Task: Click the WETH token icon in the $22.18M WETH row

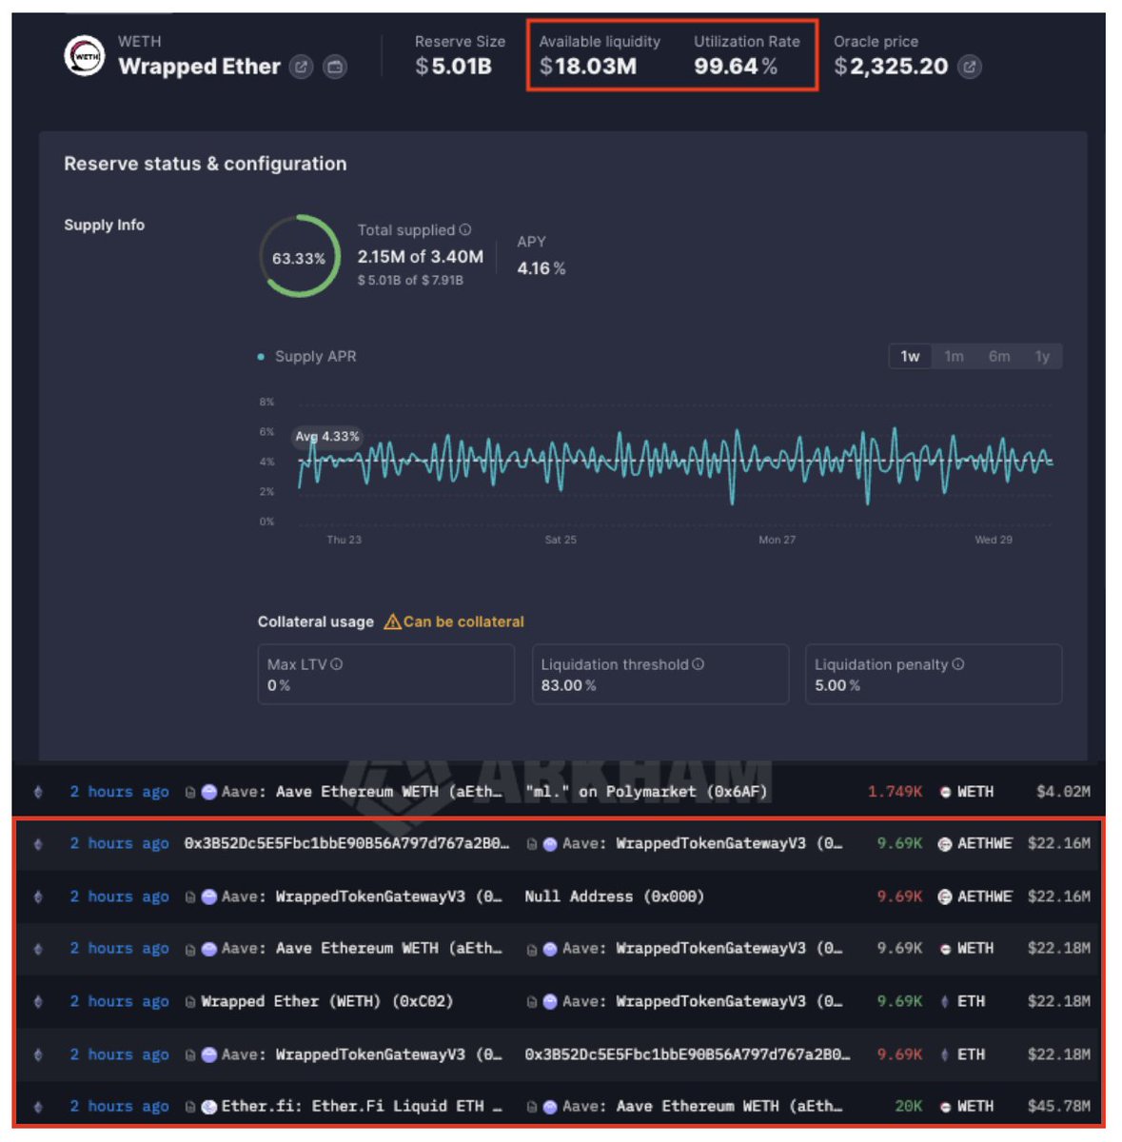Action: (945, 949)
